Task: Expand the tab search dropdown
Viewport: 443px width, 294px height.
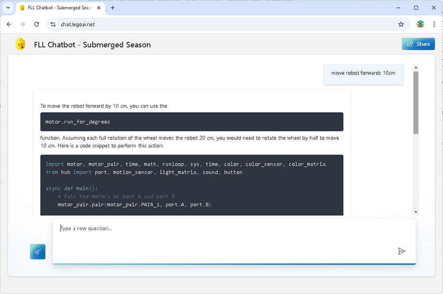Action: pos(8,8)
